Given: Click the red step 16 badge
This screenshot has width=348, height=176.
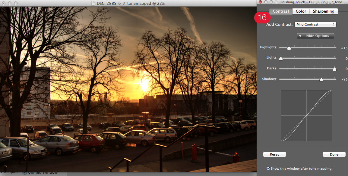Looking at the screenshot, I should 262,17.
